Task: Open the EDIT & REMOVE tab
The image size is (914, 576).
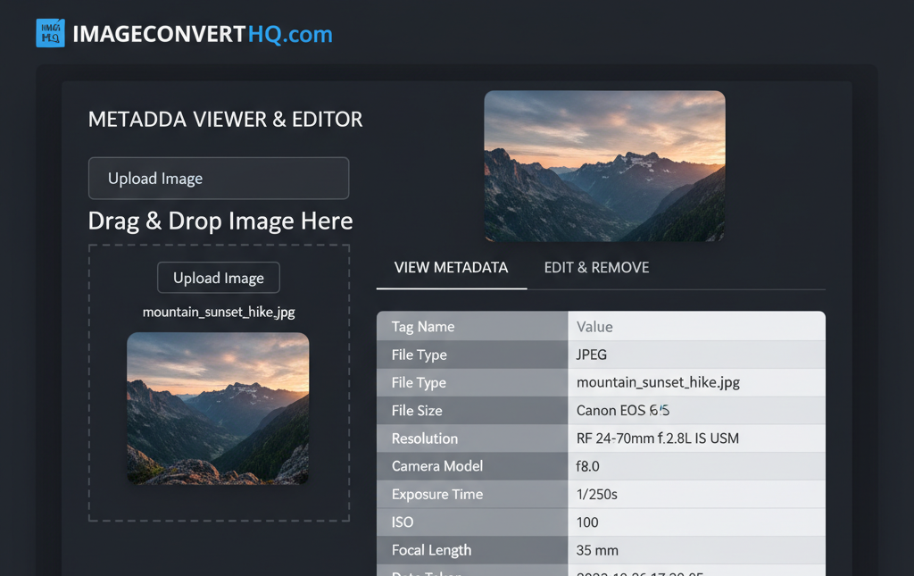Action: [596, 267]
